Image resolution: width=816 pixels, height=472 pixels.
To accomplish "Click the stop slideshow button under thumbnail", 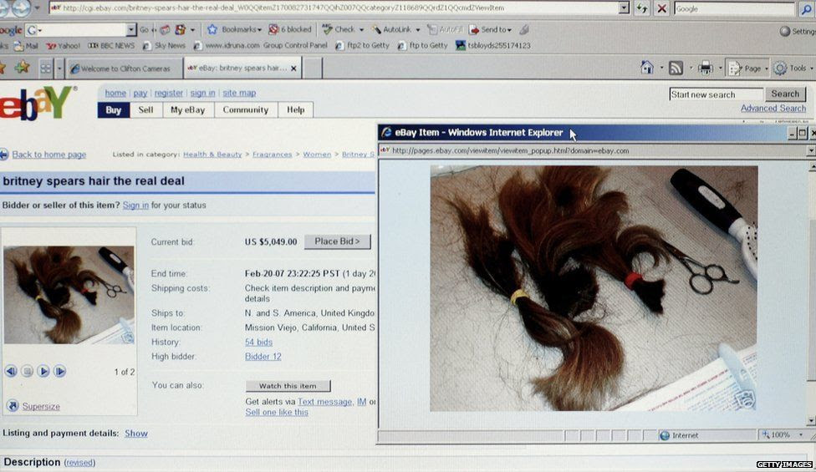I will click(x=28, y=371).
